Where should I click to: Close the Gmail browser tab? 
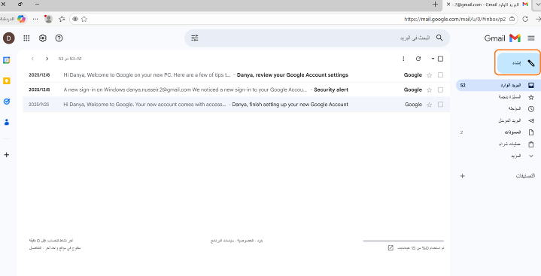click(x=448, y=5)
